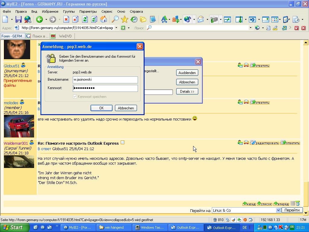Focus the Kennwort password field
Viewport: 309px width, 232px height.
tap(105, 88)
